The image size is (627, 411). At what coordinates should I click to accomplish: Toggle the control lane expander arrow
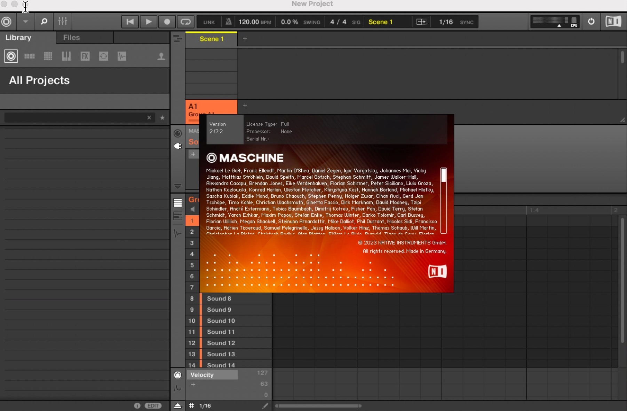pos(177,406)
